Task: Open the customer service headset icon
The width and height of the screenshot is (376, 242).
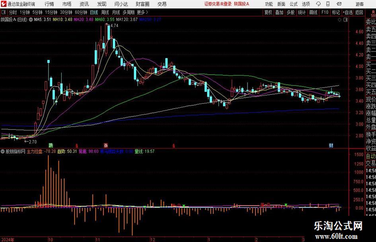Action: pyautogui.click(x=318, y=4)
